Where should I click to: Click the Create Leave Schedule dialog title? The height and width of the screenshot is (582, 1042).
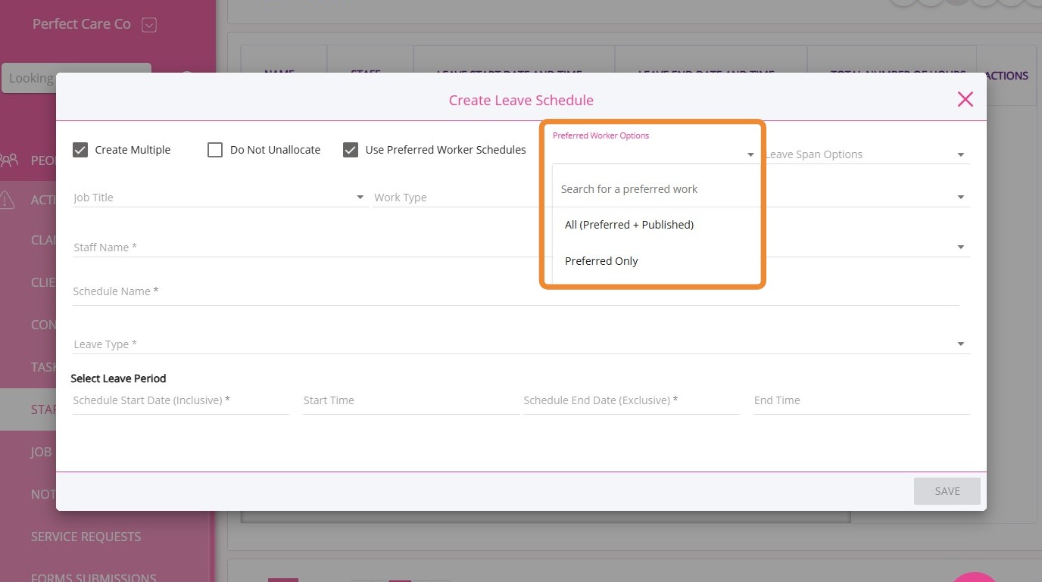coord(521,100)
